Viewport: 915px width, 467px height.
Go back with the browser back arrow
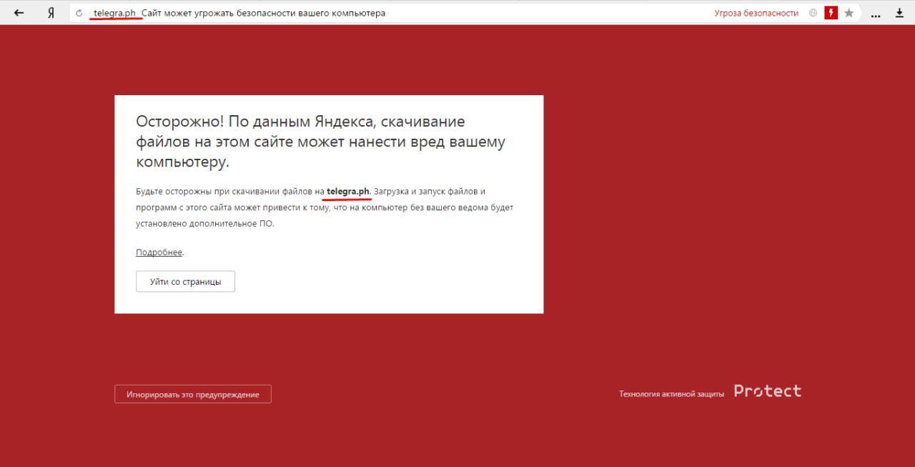point(19,13)
